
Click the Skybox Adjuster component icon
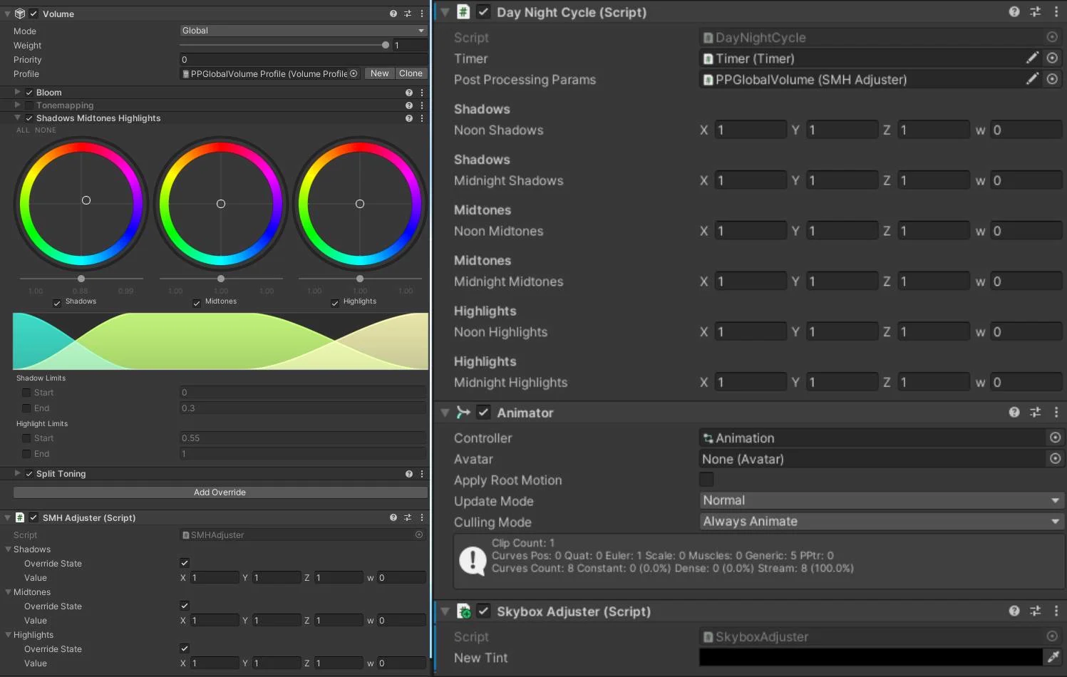pos(464,611)
